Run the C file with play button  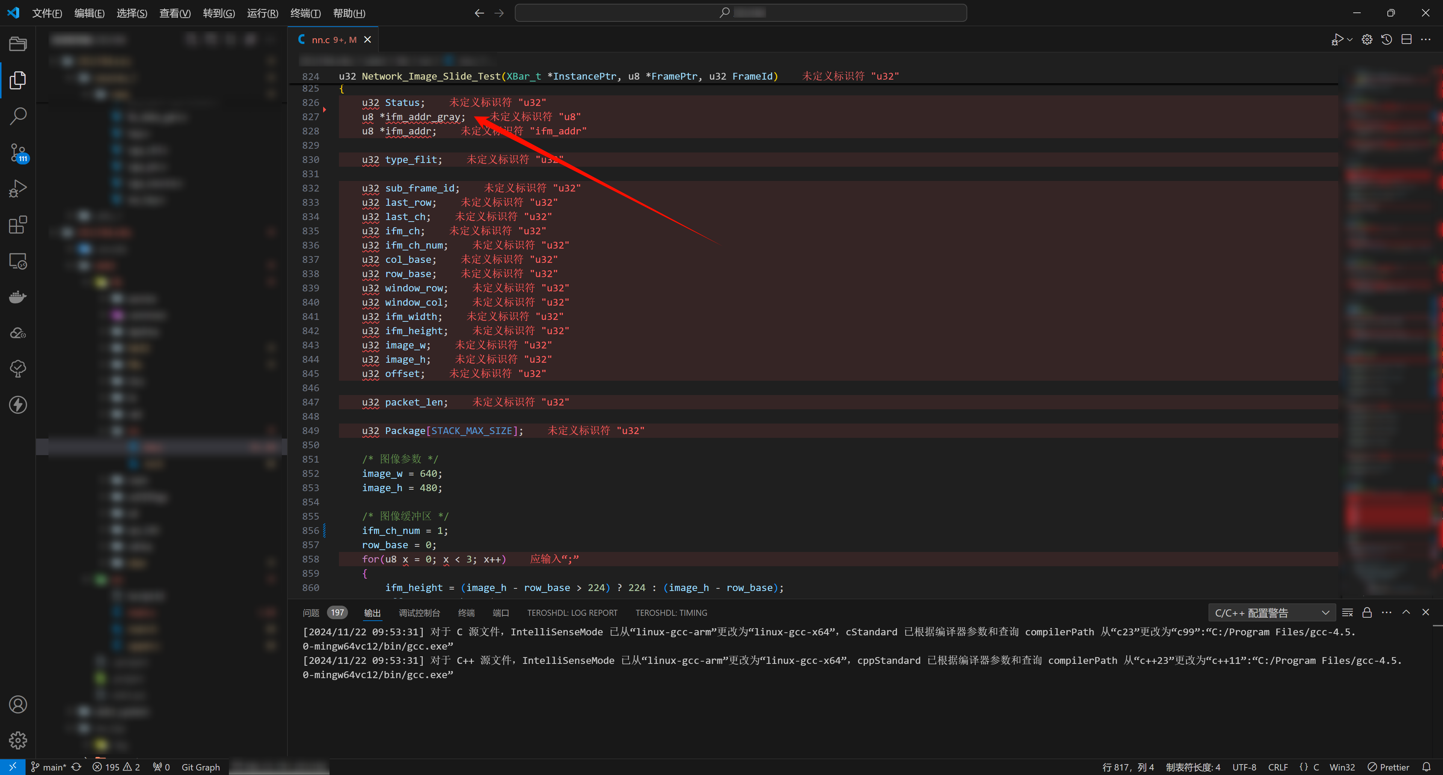[x=1337, y=39]
